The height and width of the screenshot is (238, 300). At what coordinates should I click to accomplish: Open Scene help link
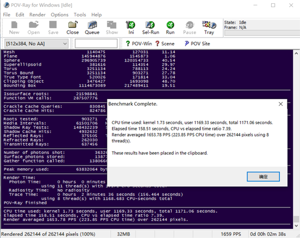[x=165, y=44]
